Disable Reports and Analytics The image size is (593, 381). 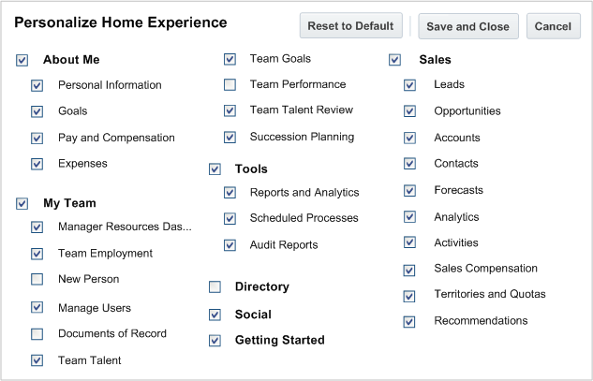coord(230,194)
